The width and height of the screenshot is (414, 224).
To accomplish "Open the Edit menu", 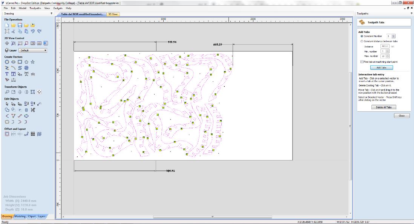I will pos(13,8).
